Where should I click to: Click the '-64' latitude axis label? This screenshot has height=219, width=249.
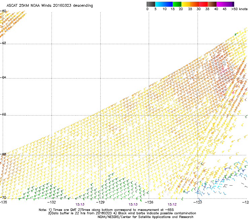3,77
